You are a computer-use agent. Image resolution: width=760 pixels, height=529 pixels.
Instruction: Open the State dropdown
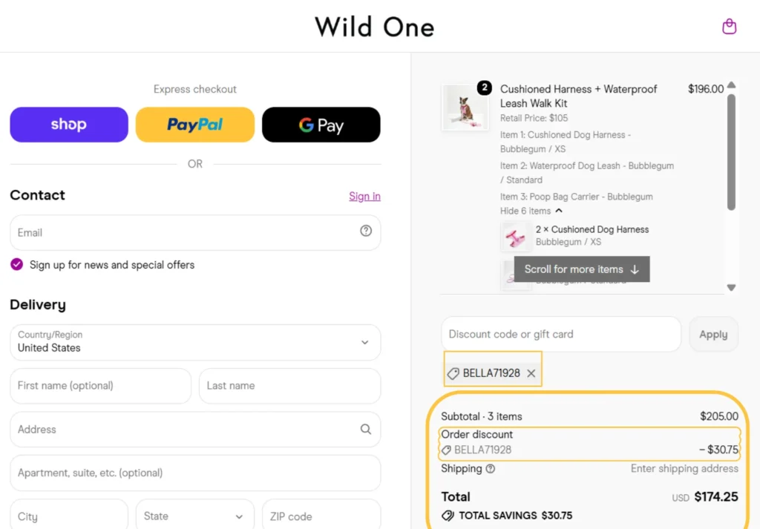tap(195, 516)
